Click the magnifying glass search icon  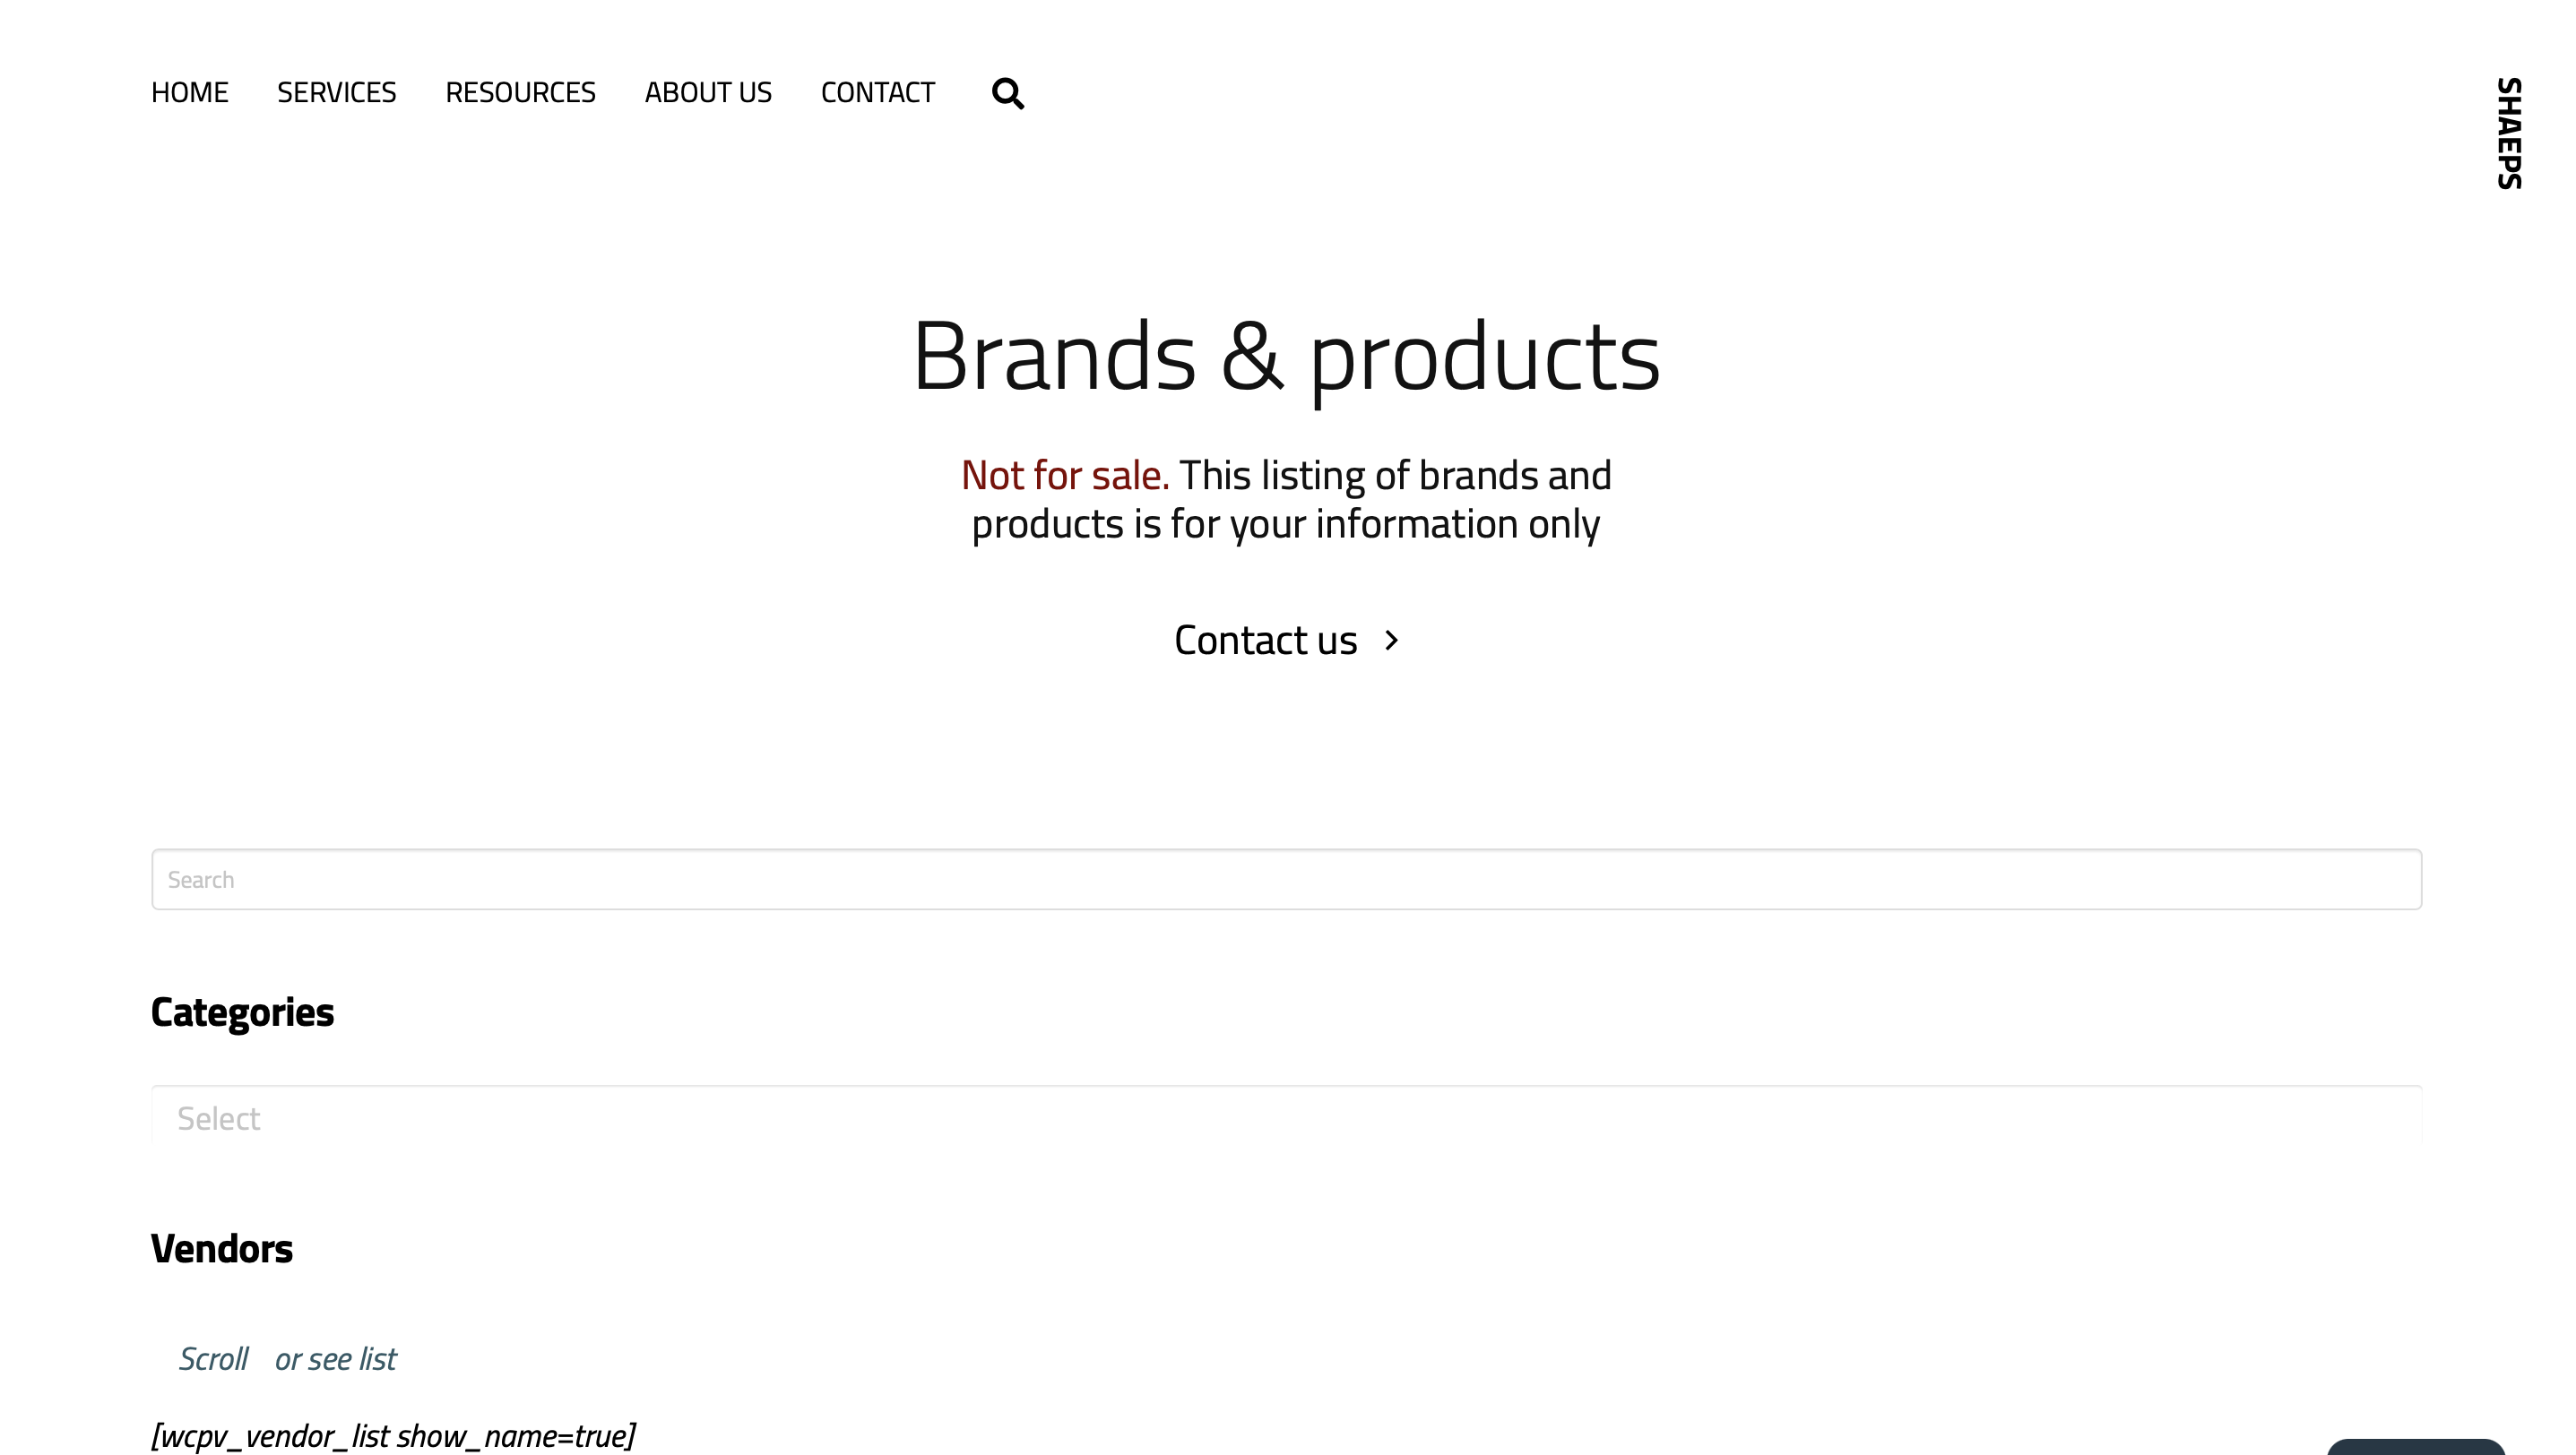click(x=1007, y=93)
